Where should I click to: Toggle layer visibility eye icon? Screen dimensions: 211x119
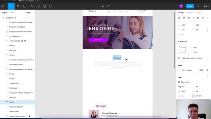pos(207,70)
